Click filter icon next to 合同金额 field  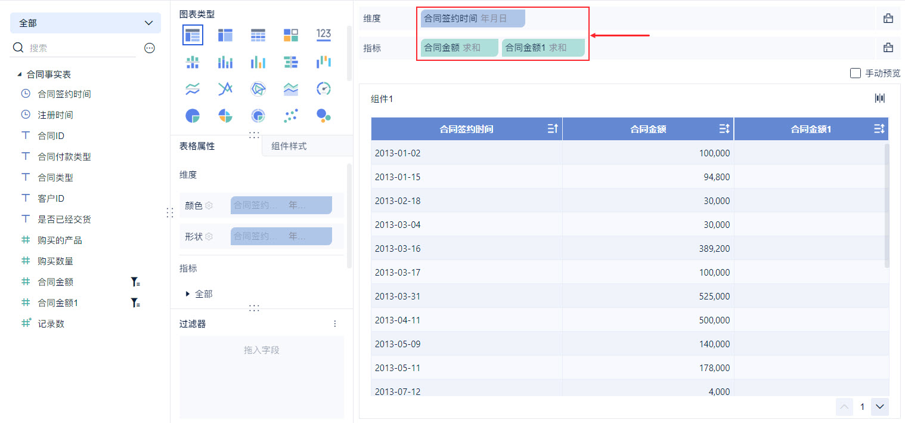coord(135,282)
